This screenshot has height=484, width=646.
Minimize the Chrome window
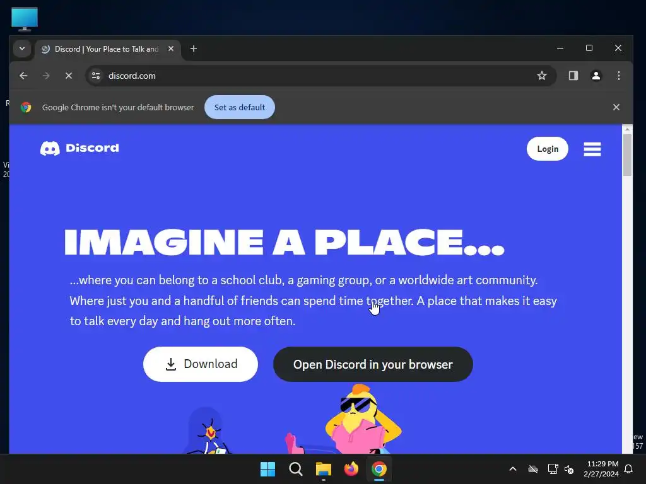point(560,48)
